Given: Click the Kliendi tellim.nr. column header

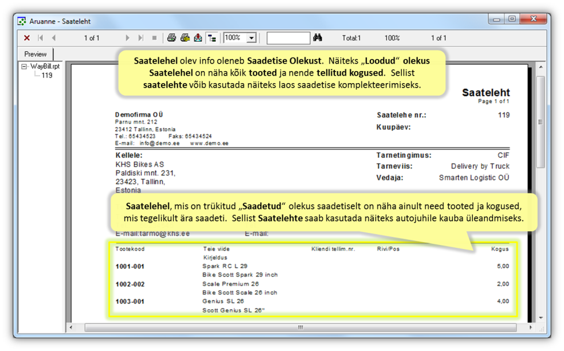Looking at the screenshot, I should 333,249.
